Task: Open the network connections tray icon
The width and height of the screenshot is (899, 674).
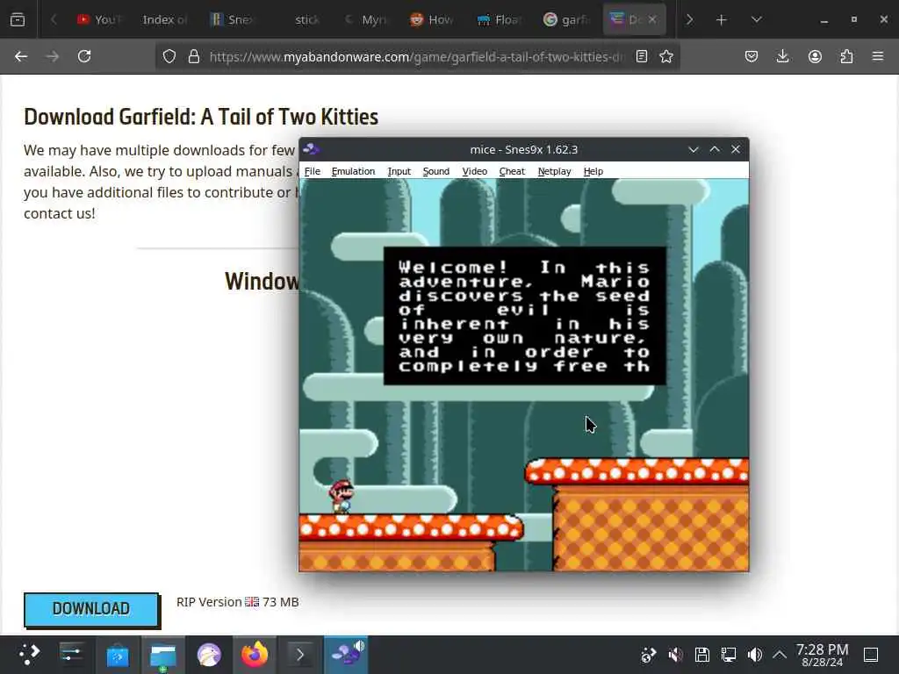Action: pos(729,655)
